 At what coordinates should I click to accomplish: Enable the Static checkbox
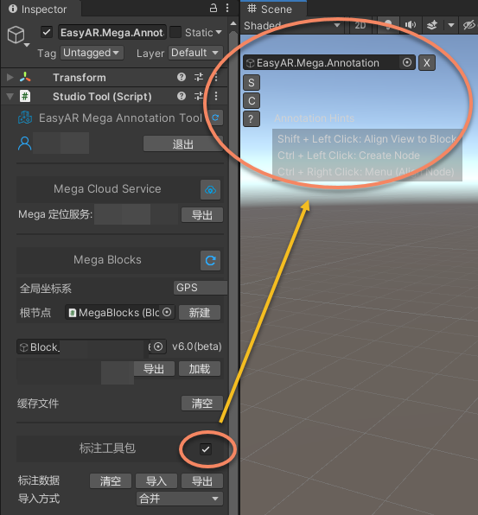pyautogui.click(x=175, y=33)
